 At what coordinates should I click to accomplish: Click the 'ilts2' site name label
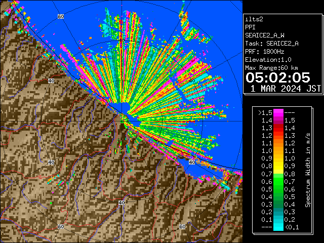coord(254,19)
